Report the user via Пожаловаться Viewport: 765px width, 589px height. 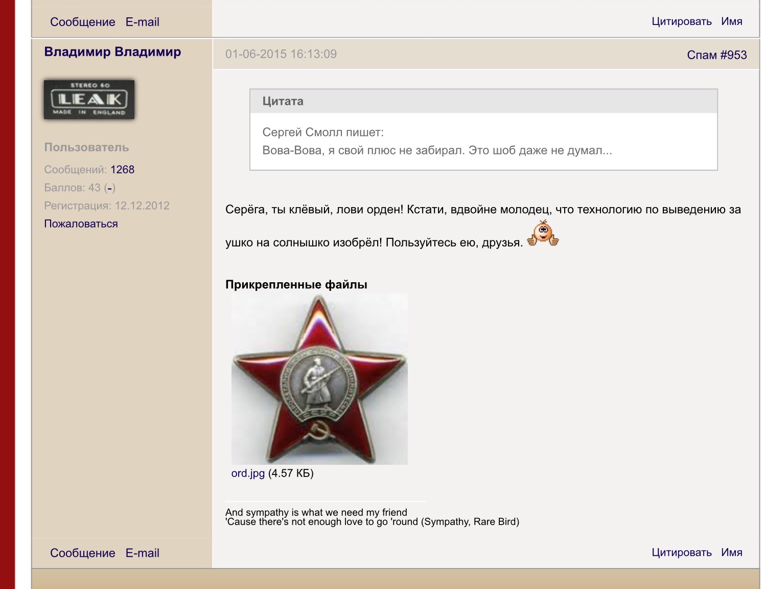pyautogui.click(x=81, y=224)
